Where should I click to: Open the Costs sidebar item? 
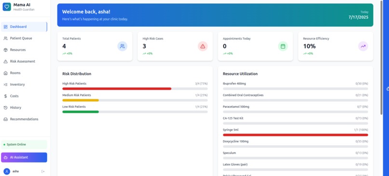[x=24, y=96]
